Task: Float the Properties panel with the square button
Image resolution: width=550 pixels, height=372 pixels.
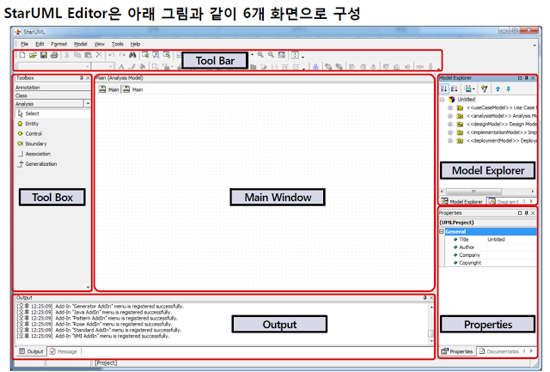Action: point(520,213)
